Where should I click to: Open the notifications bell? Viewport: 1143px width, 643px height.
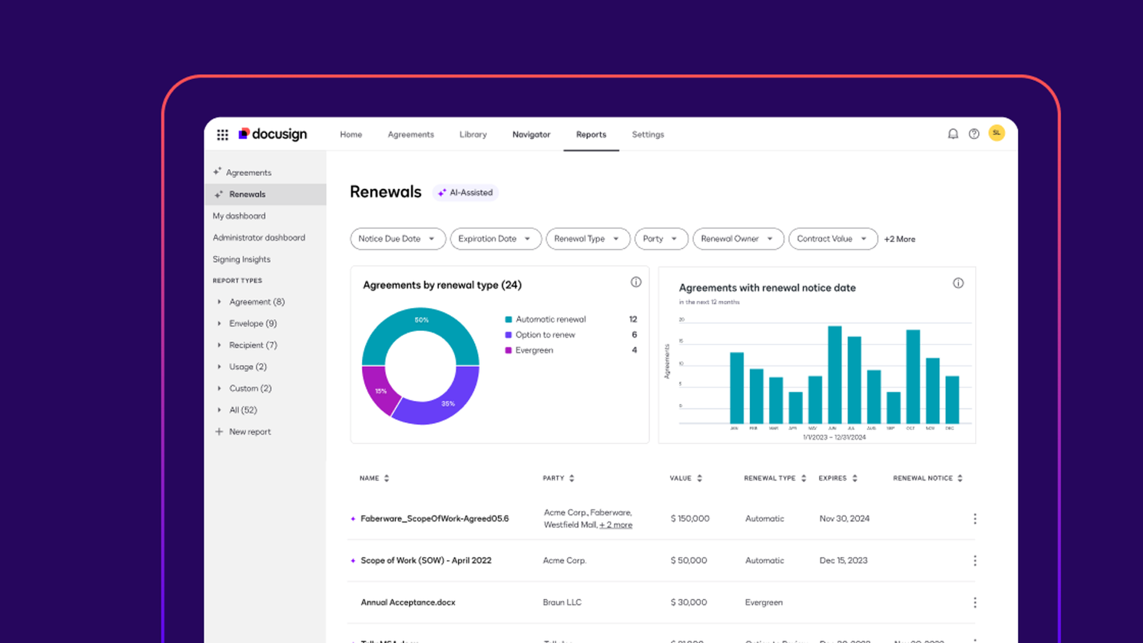(x=953, y=133)
